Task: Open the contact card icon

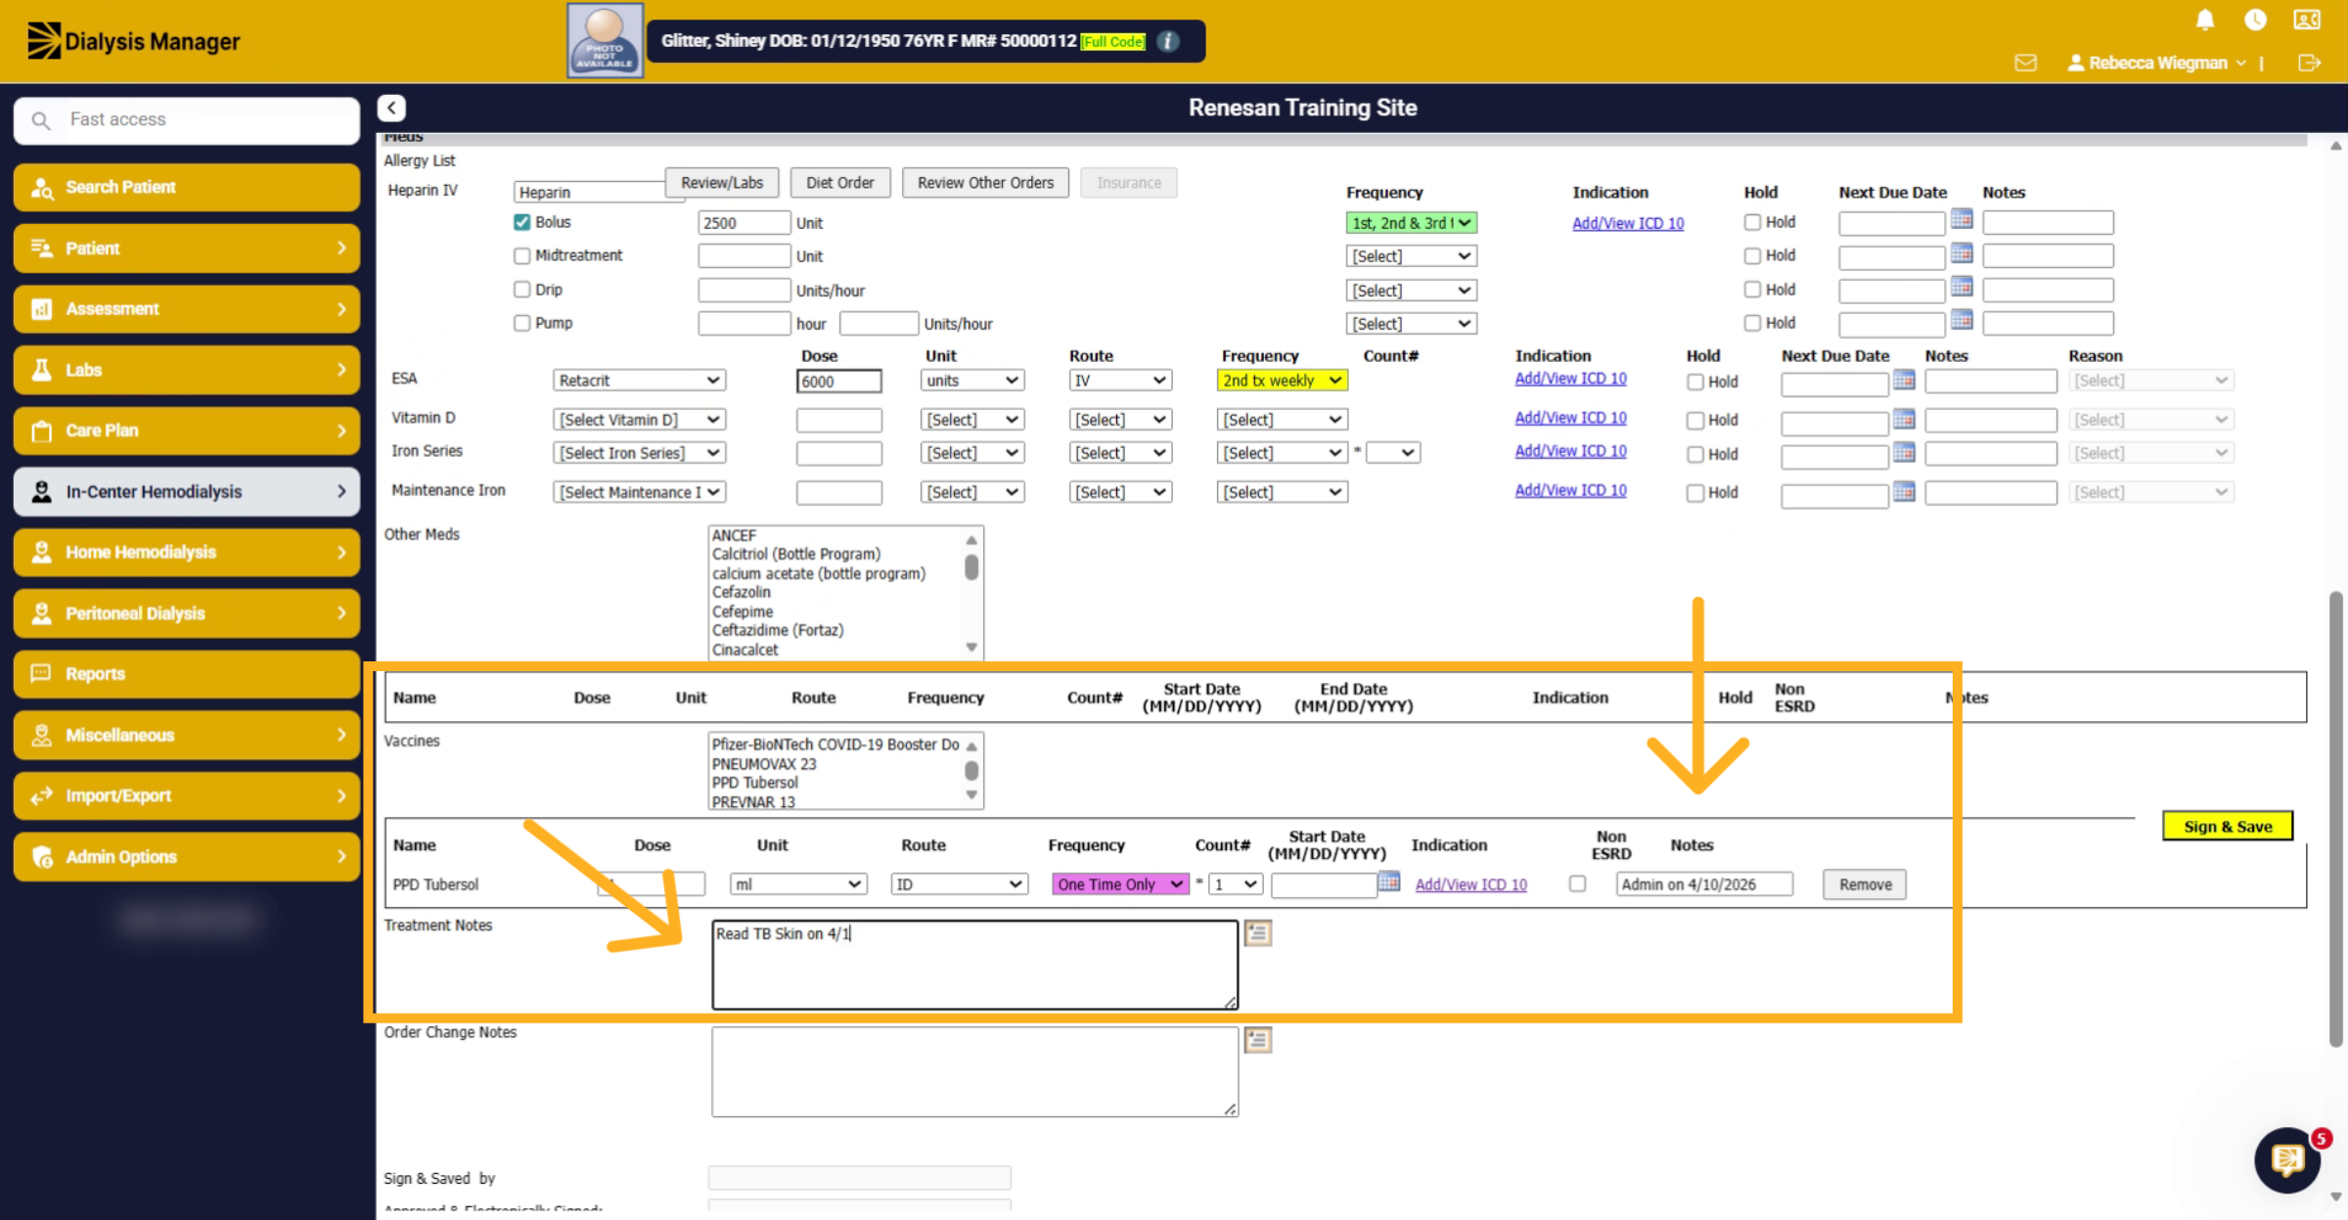Action: [x=2307, y=20]
